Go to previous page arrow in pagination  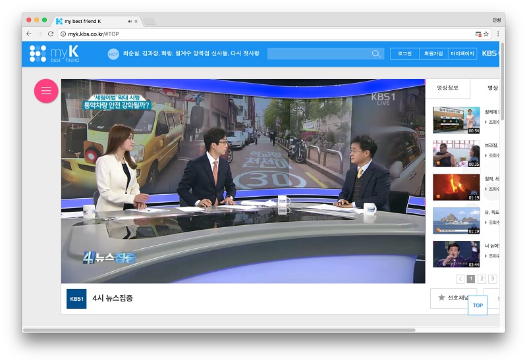tap(460, 278)
